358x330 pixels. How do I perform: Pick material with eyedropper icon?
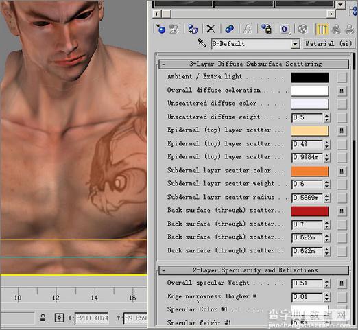point(202,43)
